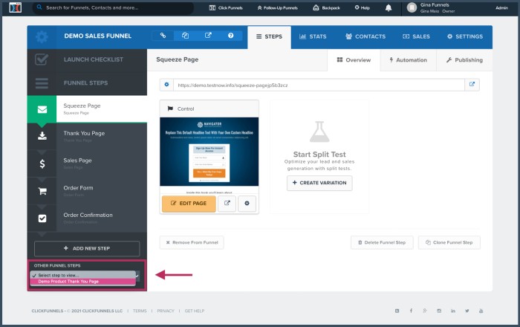Viewport: 520px width, 327px height.
Task: Click Remove From Funnel button
Action: (x=192, y=242)
